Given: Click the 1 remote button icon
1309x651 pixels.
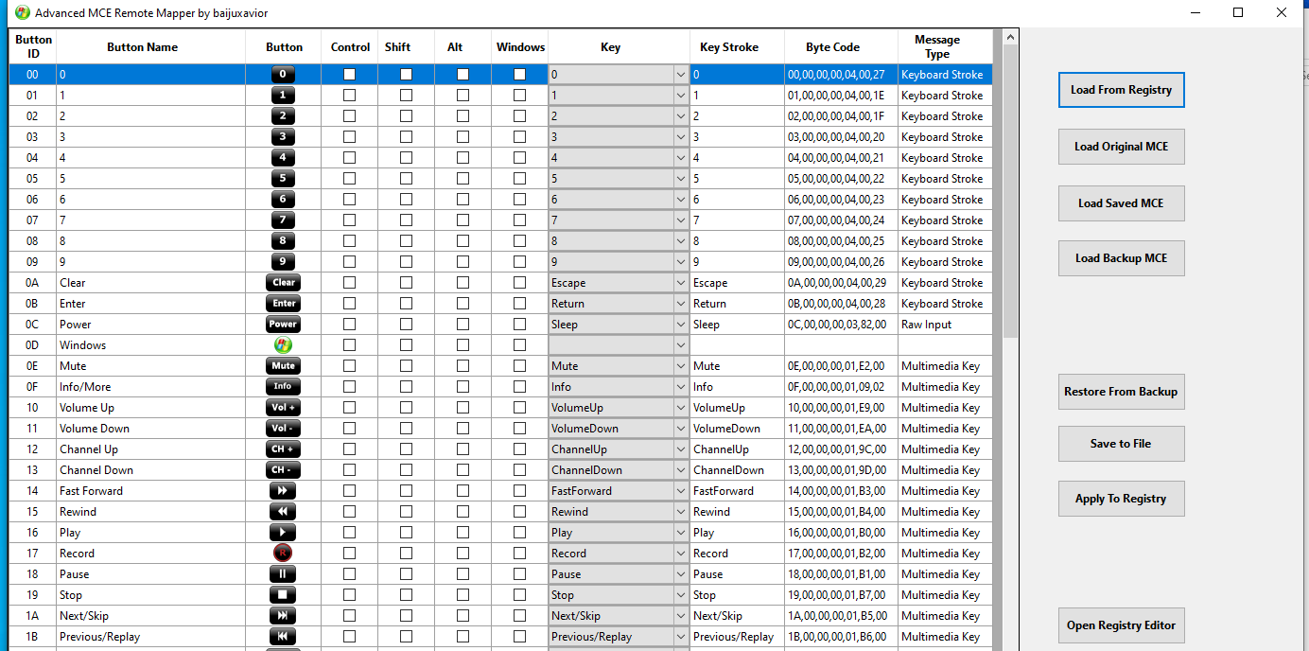Looking at the screenshot, I should pos(284,95).
